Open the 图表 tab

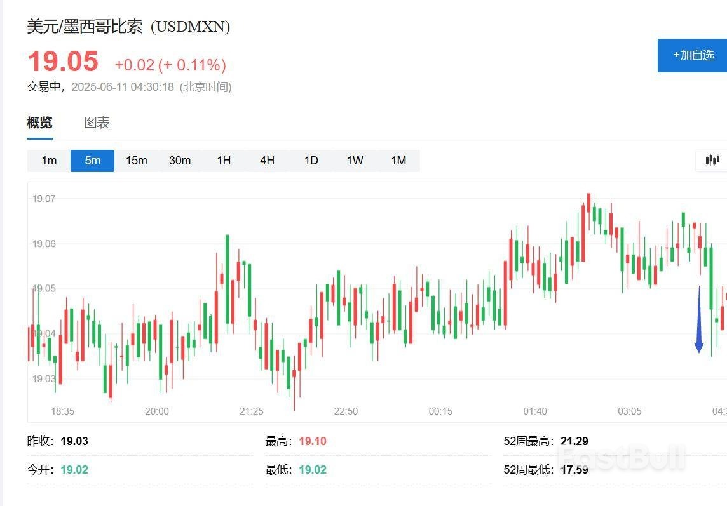point(97,123)
